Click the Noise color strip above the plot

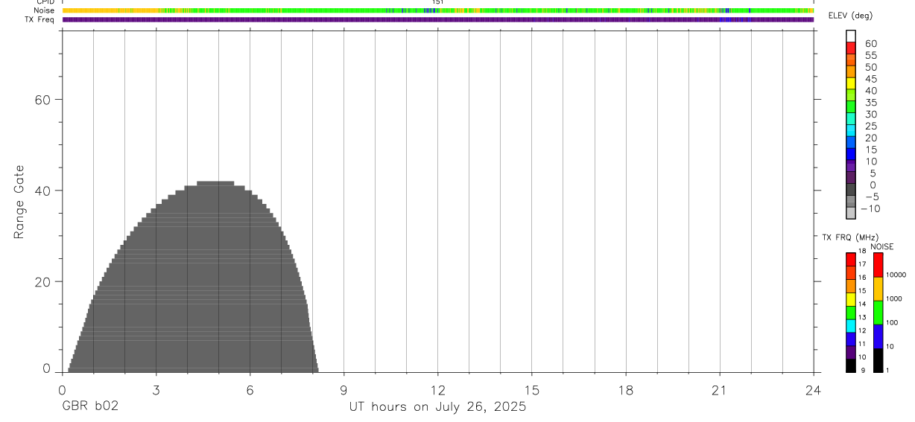[x=437, y=10]
